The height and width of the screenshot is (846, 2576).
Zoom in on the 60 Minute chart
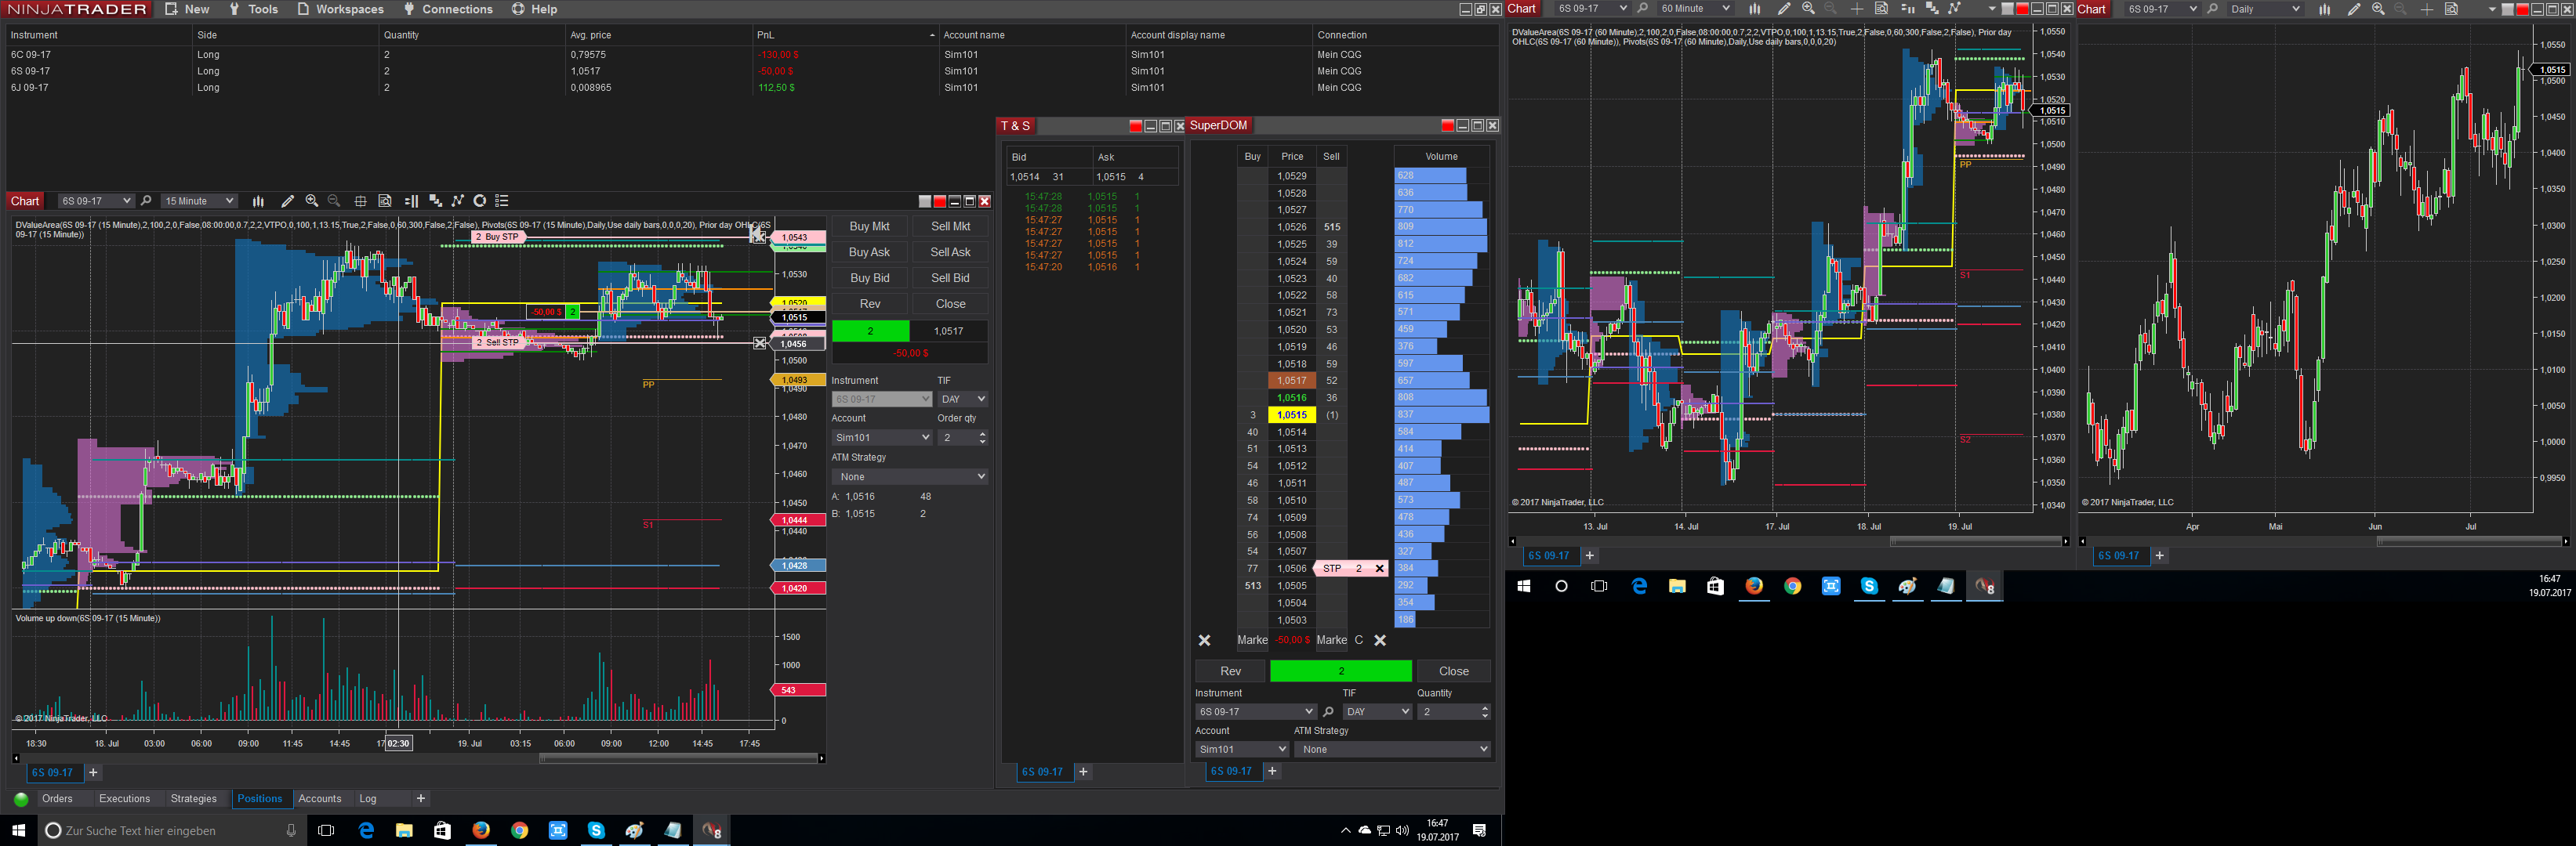pos(1808,9)
